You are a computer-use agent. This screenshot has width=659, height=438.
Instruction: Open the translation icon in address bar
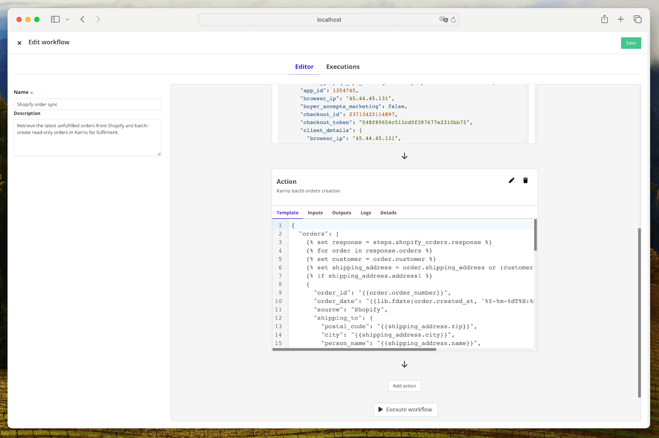(444, 19)
